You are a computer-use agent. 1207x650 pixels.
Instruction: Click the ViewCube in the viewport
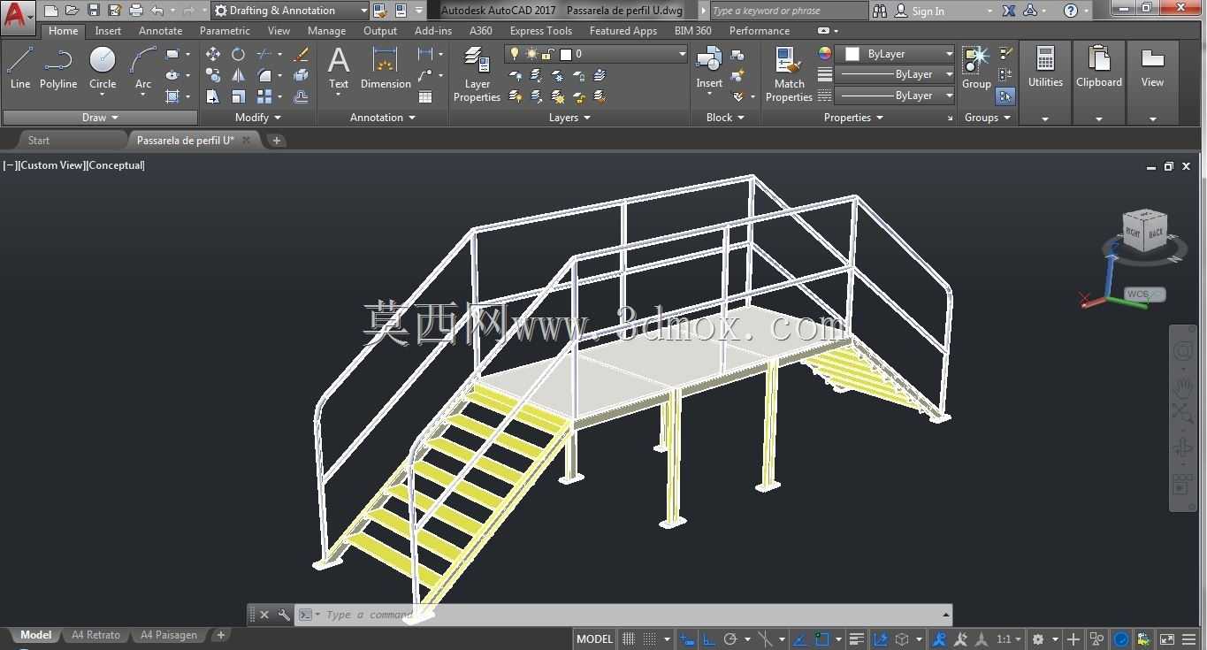(x=1145, y=232)
